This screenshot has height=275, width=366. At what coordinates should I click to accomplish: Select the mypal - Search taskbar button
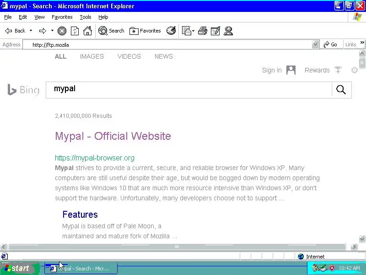tap(81, 269)
